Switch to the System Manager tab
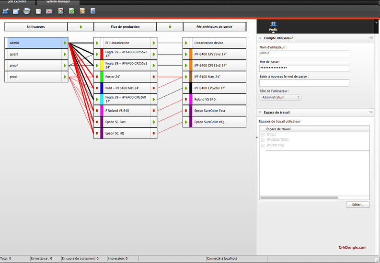Screen dimensions: 380x263 (x=58, y=2)
